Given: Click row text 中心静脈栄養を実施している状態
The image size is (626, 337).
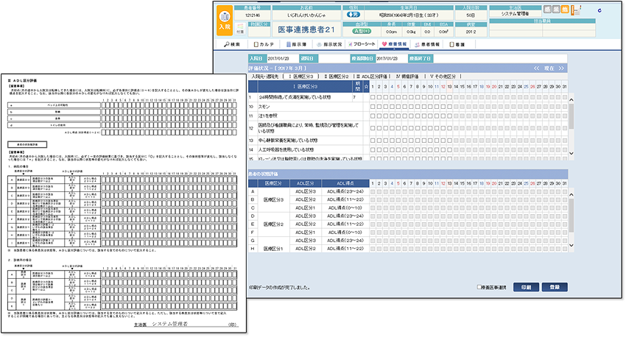Looking at the screenshot, I should (x=287, y=141).
